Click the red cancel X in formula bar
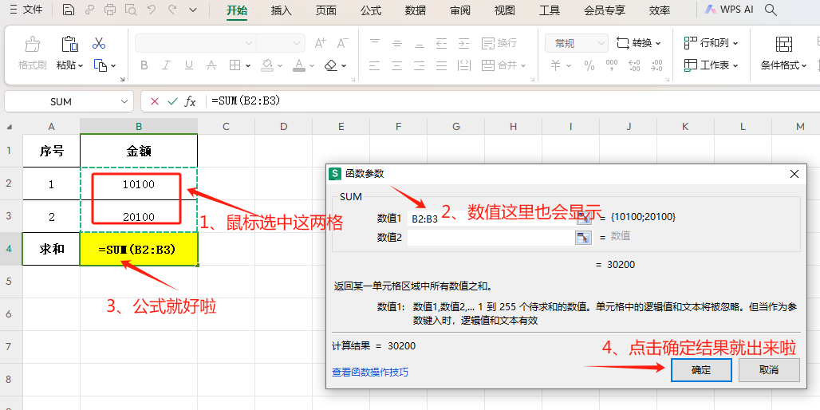Screen dimensions: 820x410 click(154, 101)
